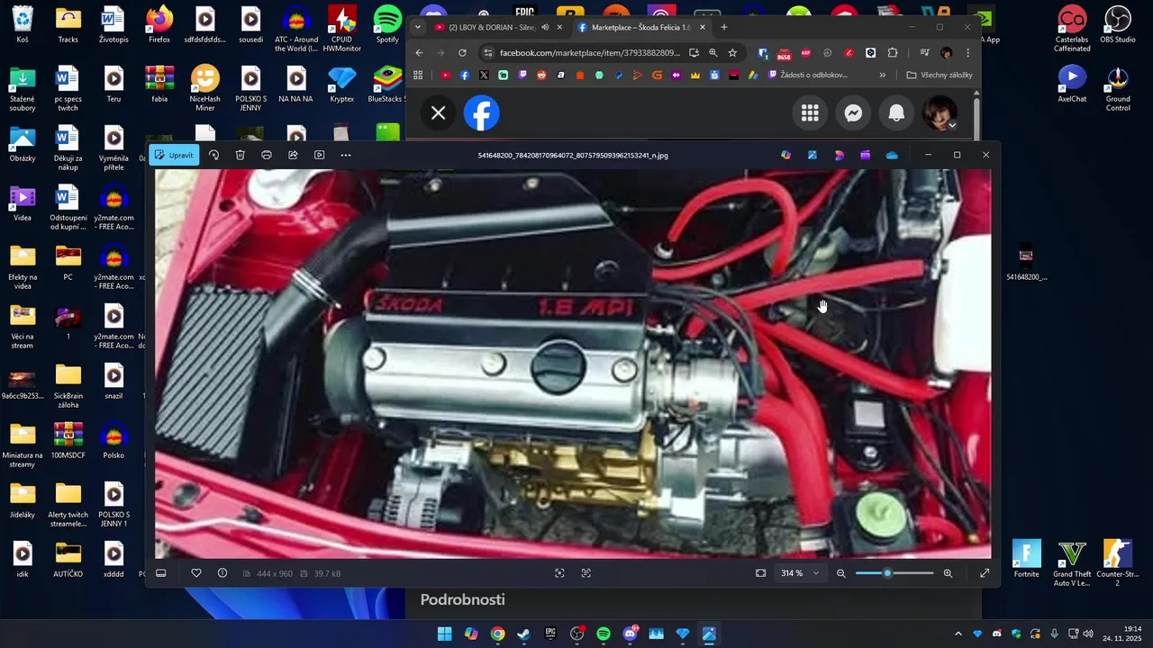Open Chrome apps grid in bookmarks bar
The width and height of the screenshot is (1153, 648).
(418, 75)
